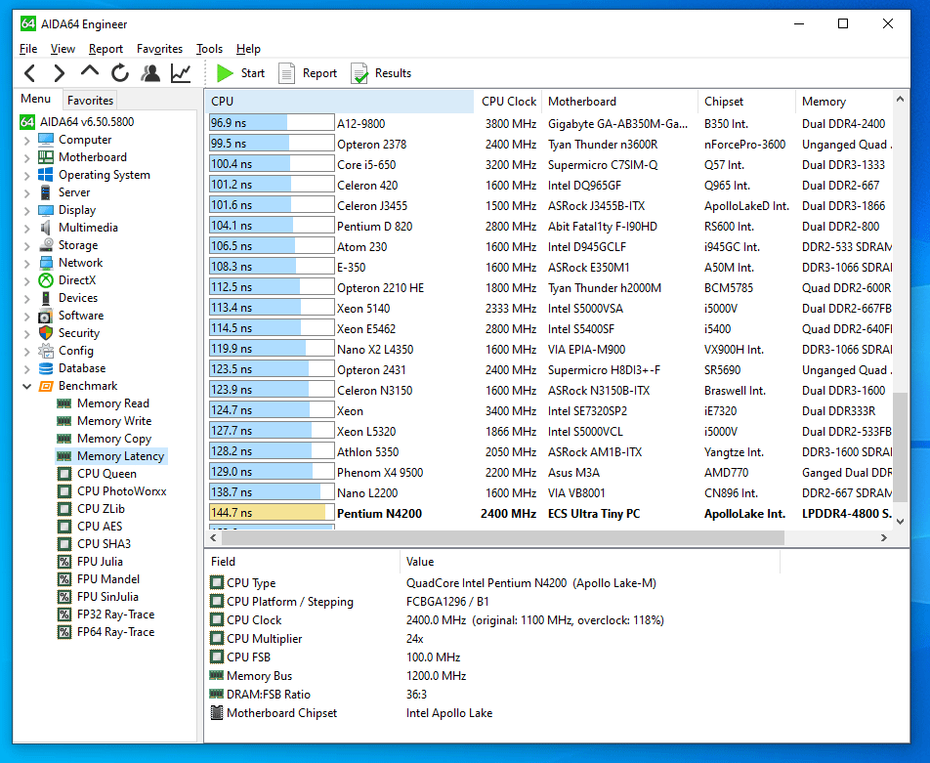Select the CPU ZLib benchmark icon
The width and height of the screenshot is (930, 763).
click(64, 508)
